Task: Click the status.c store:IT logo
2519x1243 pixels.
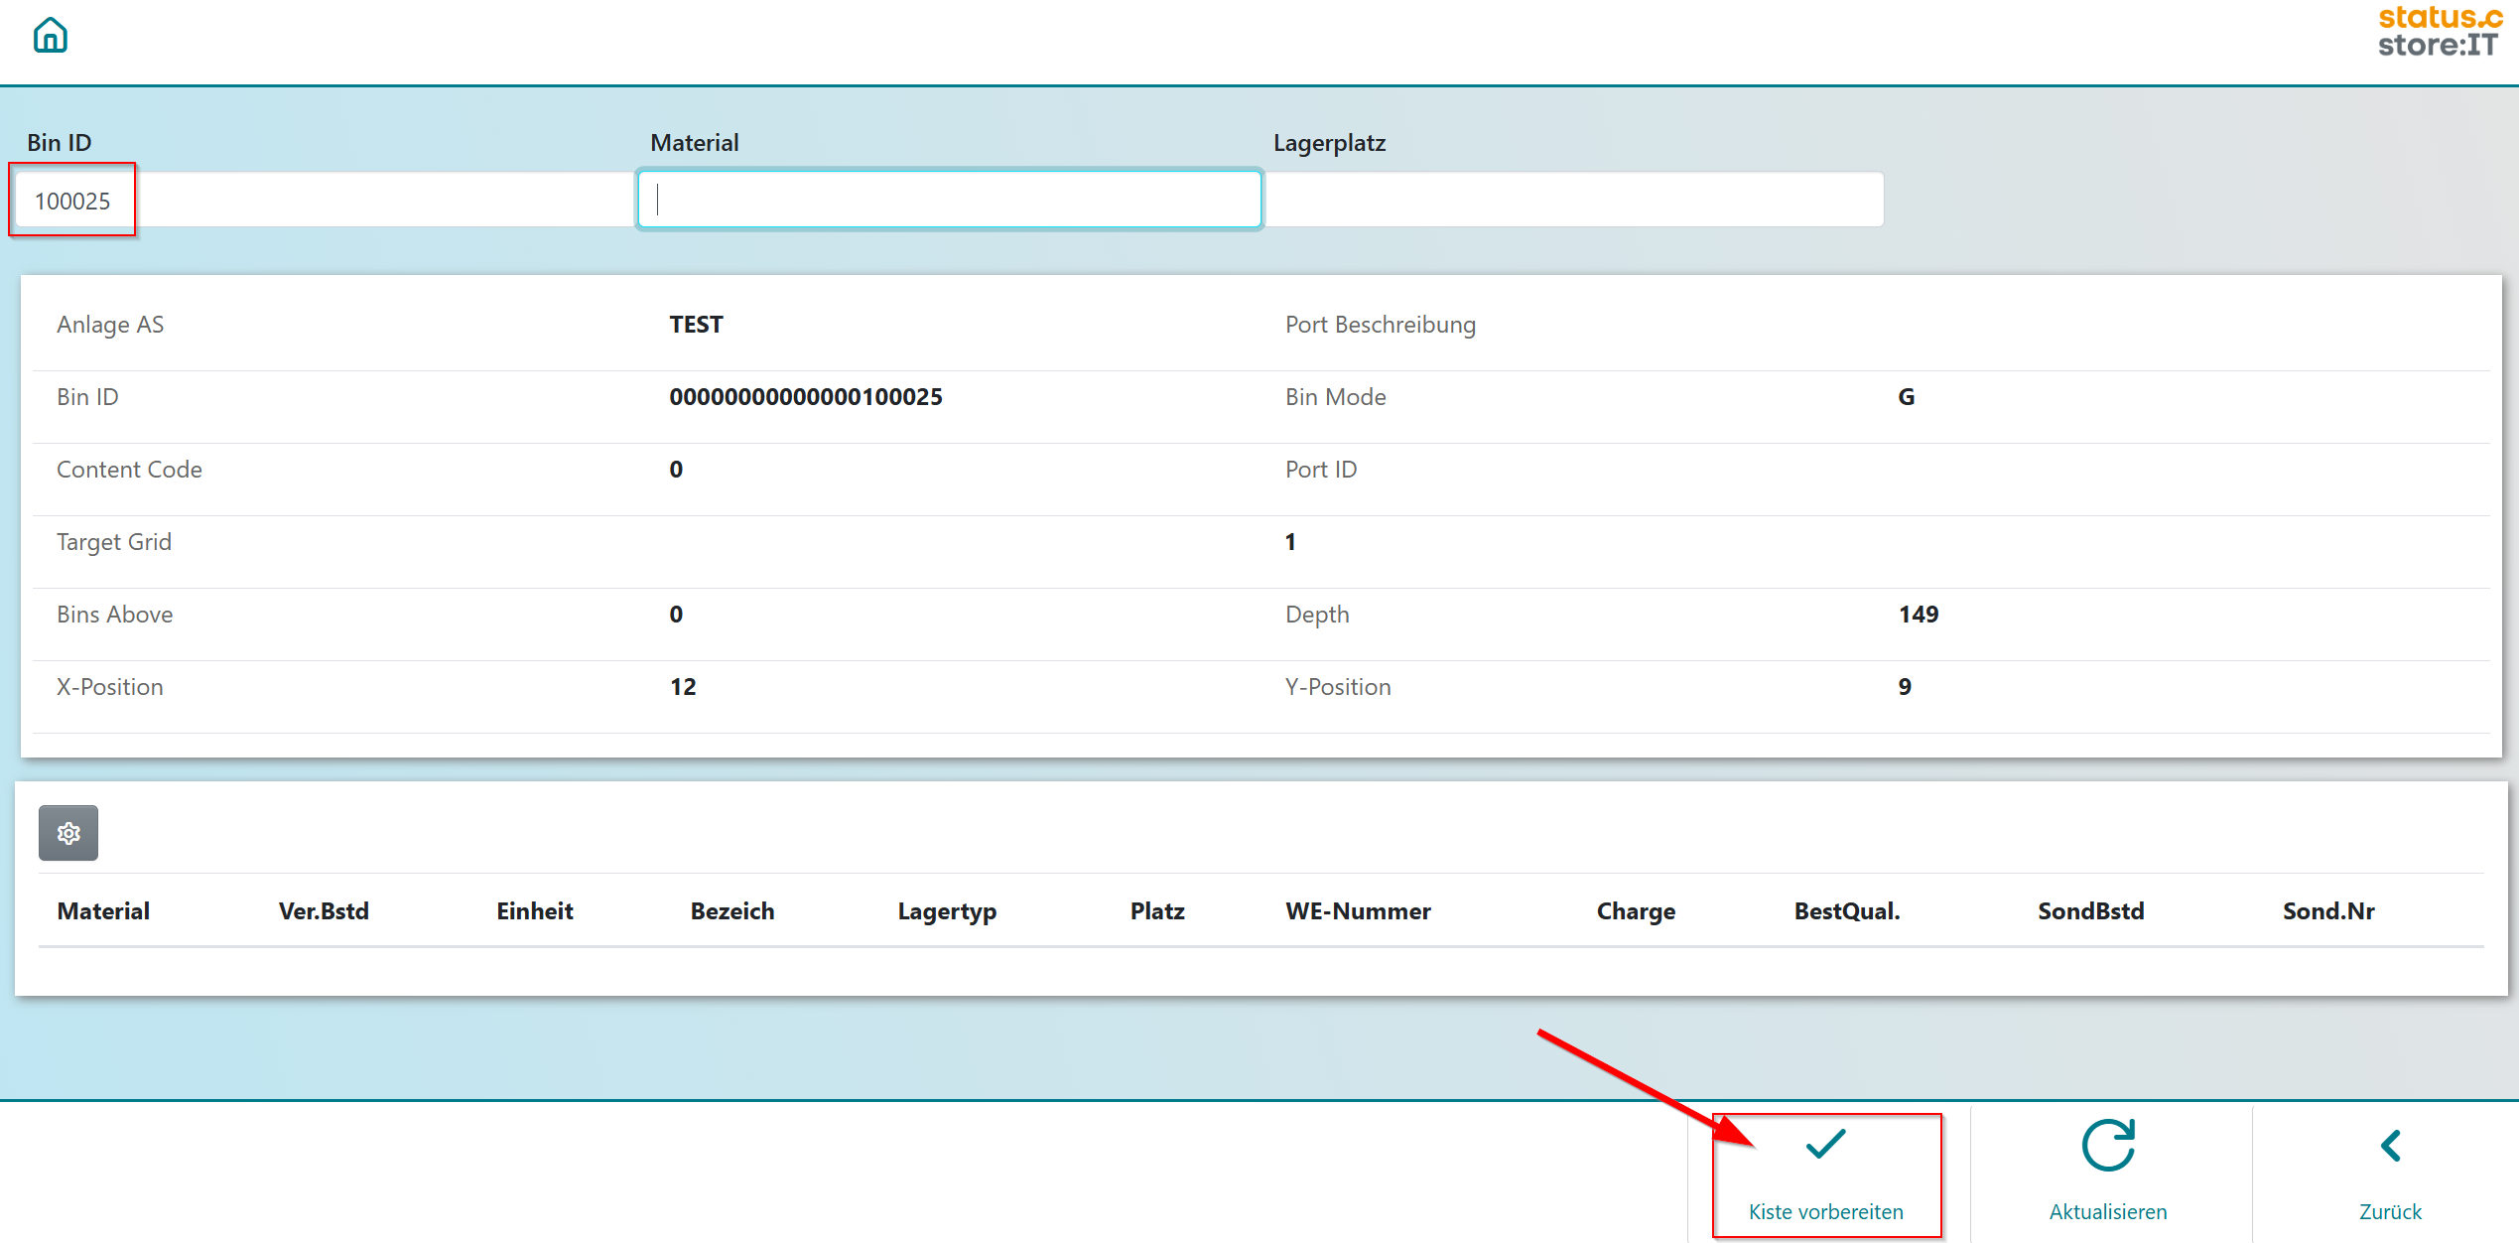Action: click(2439, 32)
